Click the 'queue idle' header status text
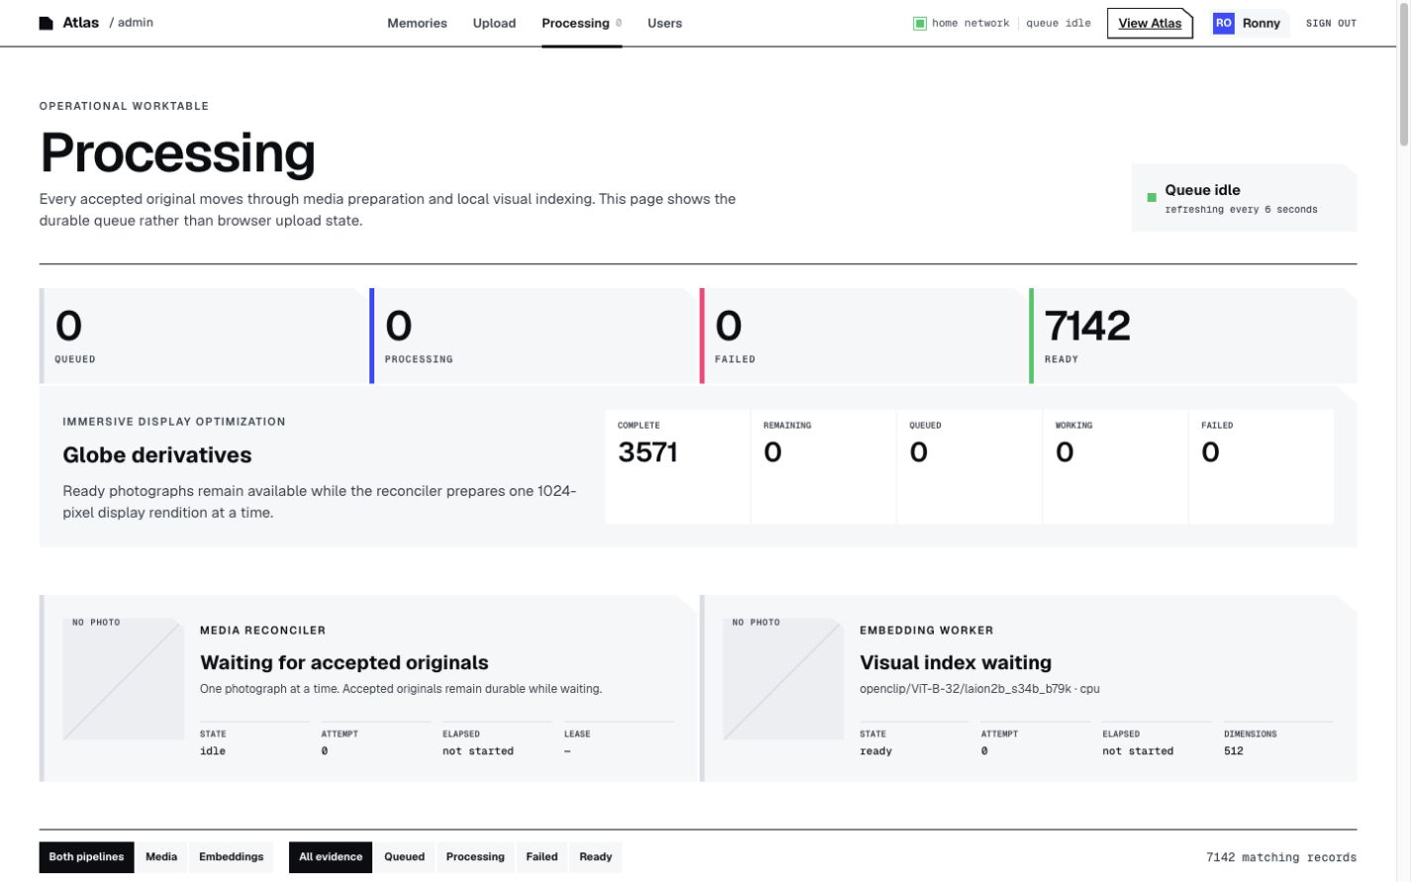 tap(1058, 23)
